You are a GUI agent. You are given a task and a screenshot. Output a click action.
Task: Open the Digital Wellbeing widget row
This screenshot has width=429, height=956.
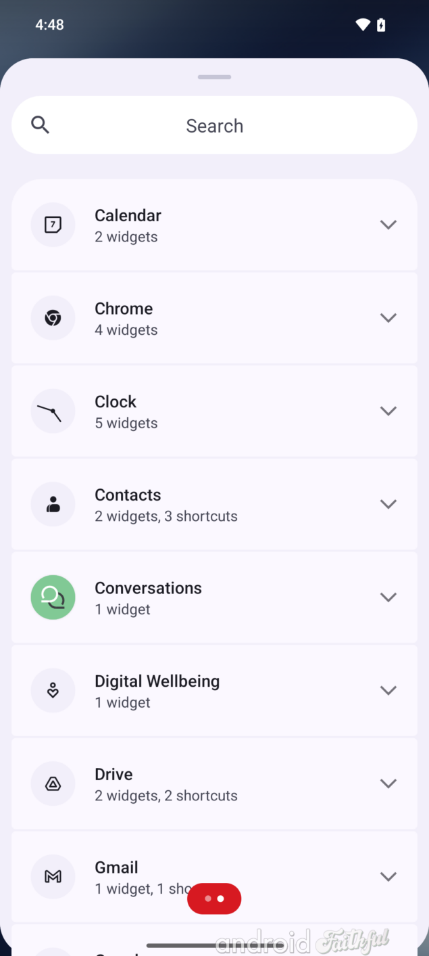[x=214, y=691]
